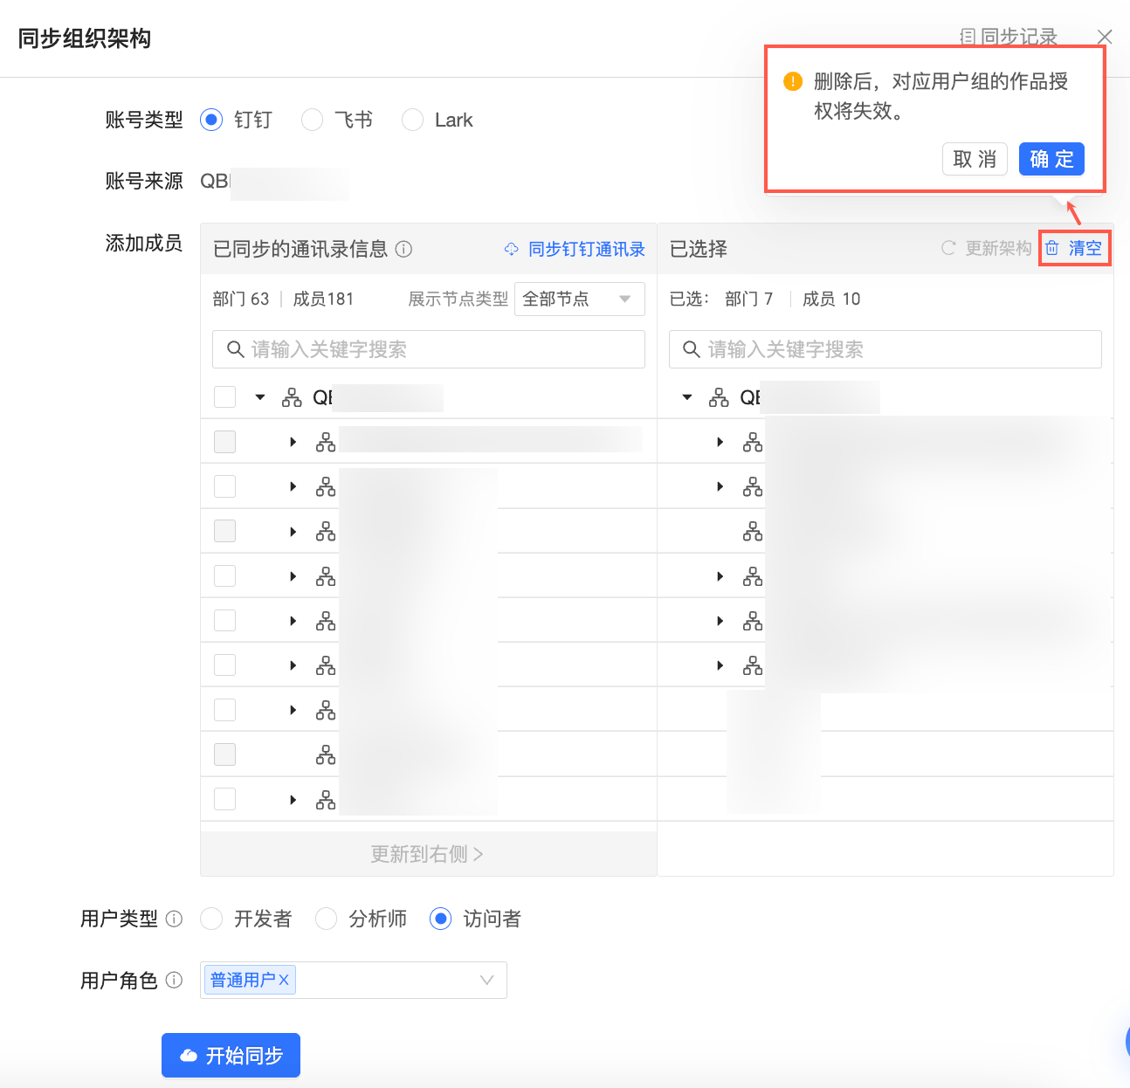
Task: Click the 成员181 count text
Action: click(323, 299)
